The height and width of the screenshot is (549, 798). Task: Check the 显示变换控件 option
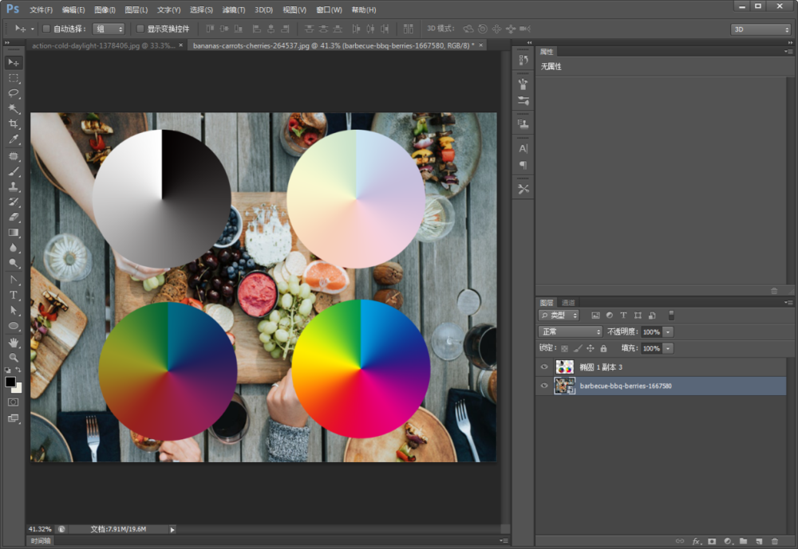point(140,29)
